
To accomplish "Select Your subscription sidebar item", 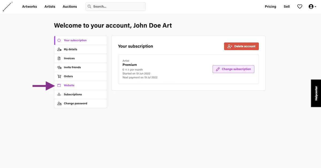I will tap(81, 40).
